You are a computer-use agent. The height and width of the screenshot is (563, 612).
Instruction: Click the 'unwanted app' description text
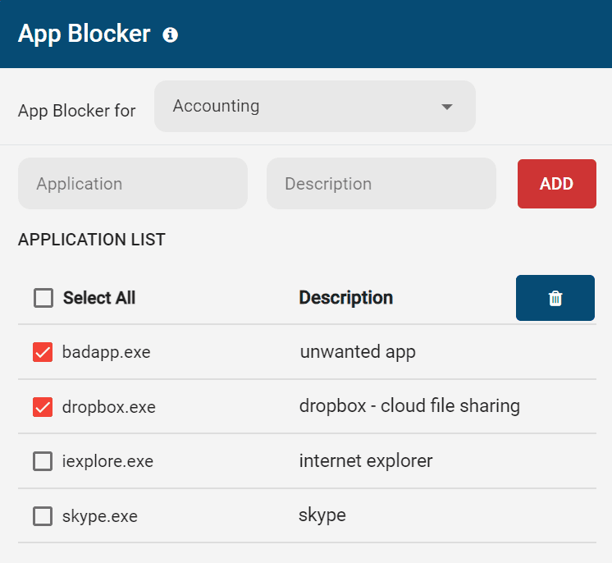pos(358,352)
